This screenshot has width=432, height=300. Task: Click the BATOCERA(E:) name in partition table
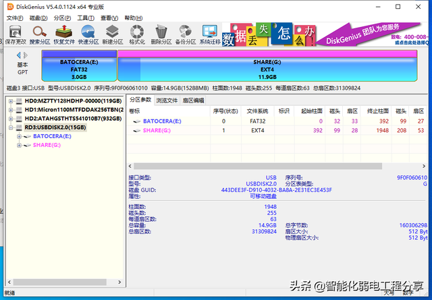[x=162, y=121]
